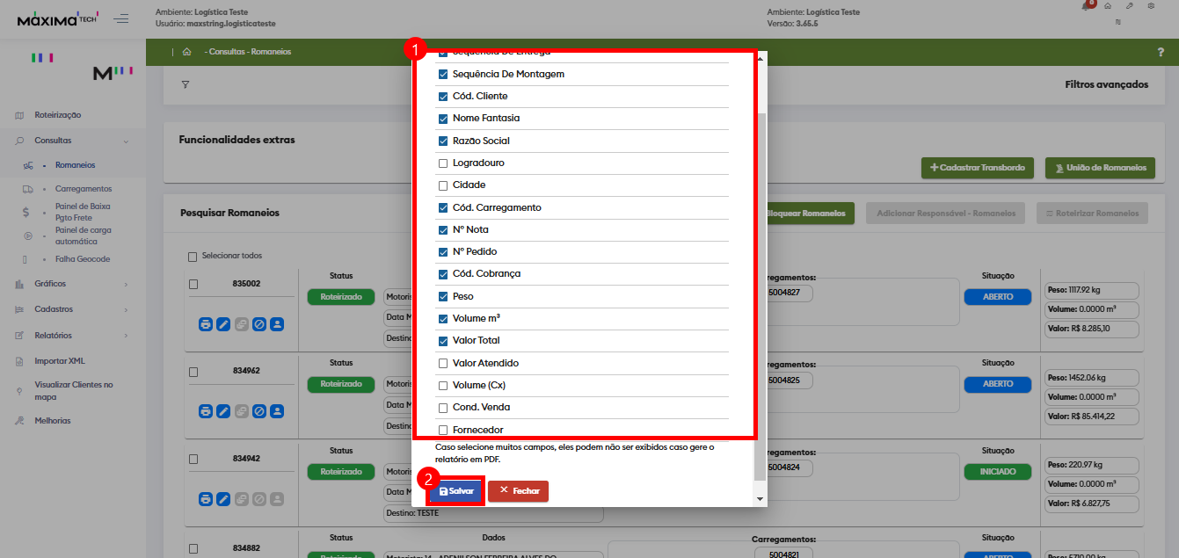Click the dialog scrollbar up arrow

pos(761,58)
